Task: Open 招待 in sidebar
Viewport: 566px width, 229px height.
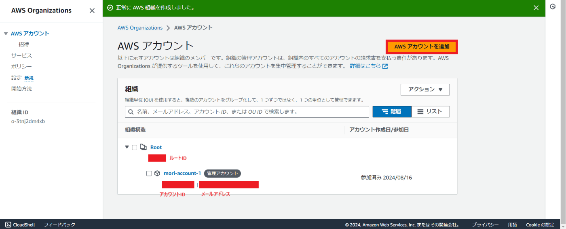Action: [x=24, y=45]
